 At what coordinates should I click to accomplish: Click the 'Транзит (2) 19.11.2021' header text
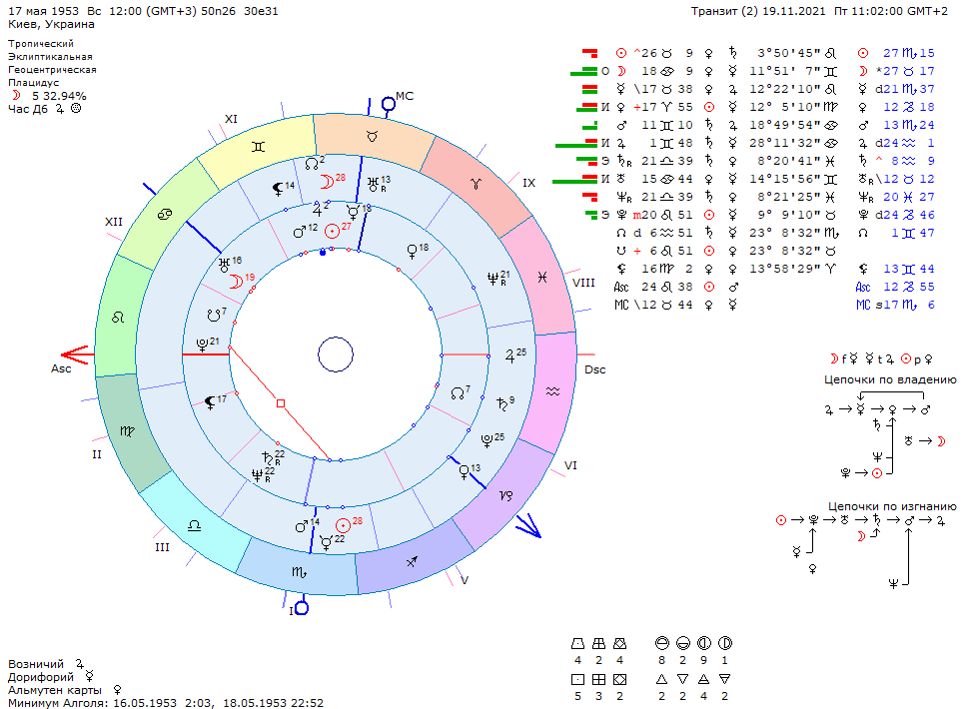759,11
